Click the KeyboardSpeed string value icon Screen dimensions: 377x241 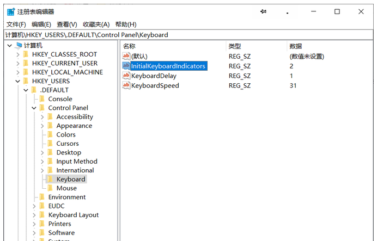(126, 86)
